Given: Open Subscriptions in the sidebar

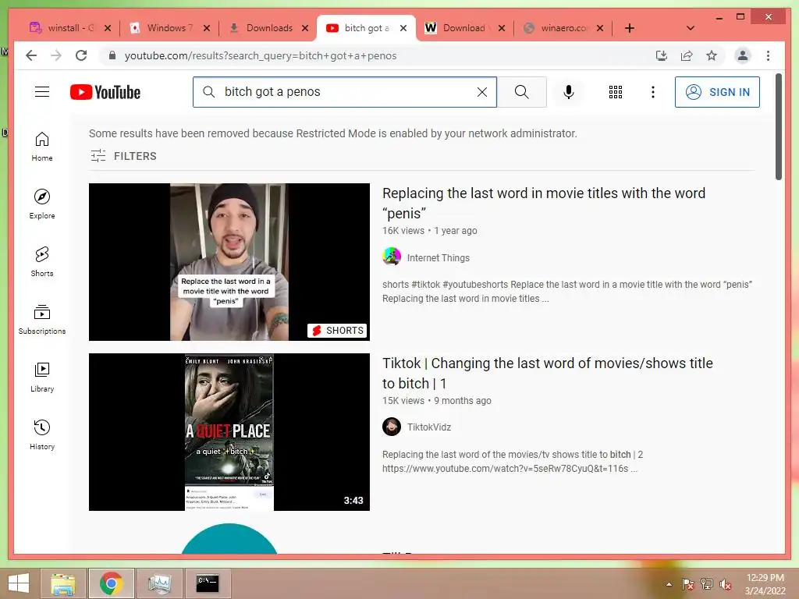Looking at the screenshot, I should click(x=42, y=320).
